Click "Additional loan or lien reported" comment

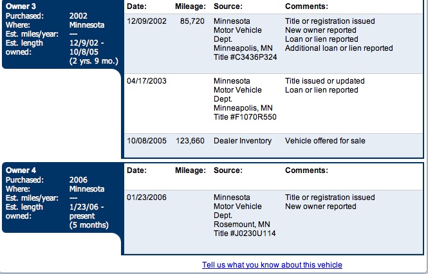pyautogui.click(x=339, y=48)
